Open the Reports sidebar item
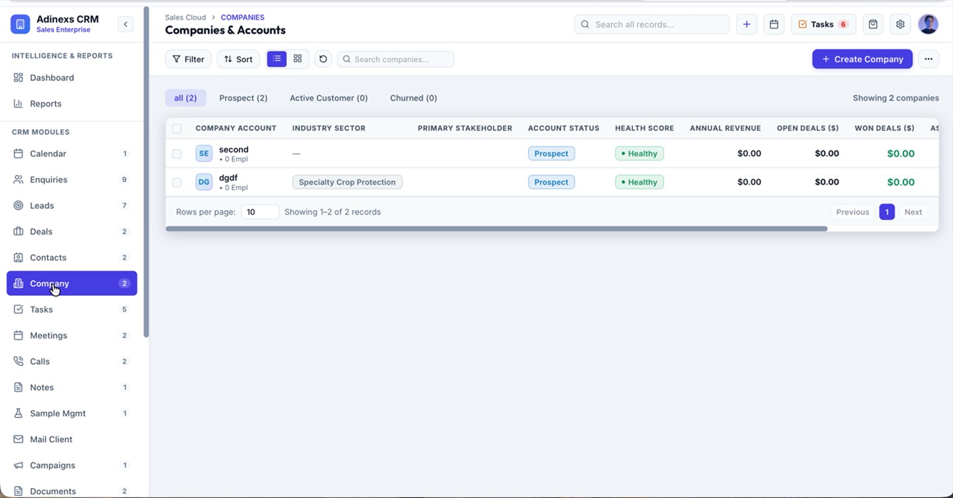953x498 pixels. point(71,103)
